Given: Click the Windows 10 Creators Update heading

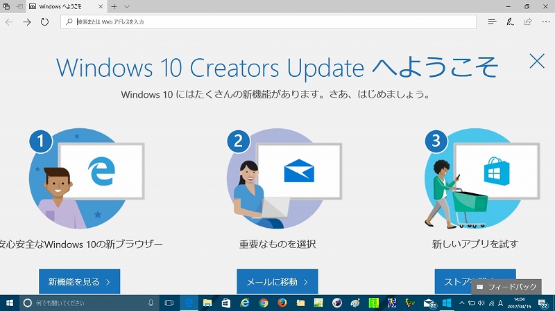Looking at the screenshot, I should (x=277, y=67).
